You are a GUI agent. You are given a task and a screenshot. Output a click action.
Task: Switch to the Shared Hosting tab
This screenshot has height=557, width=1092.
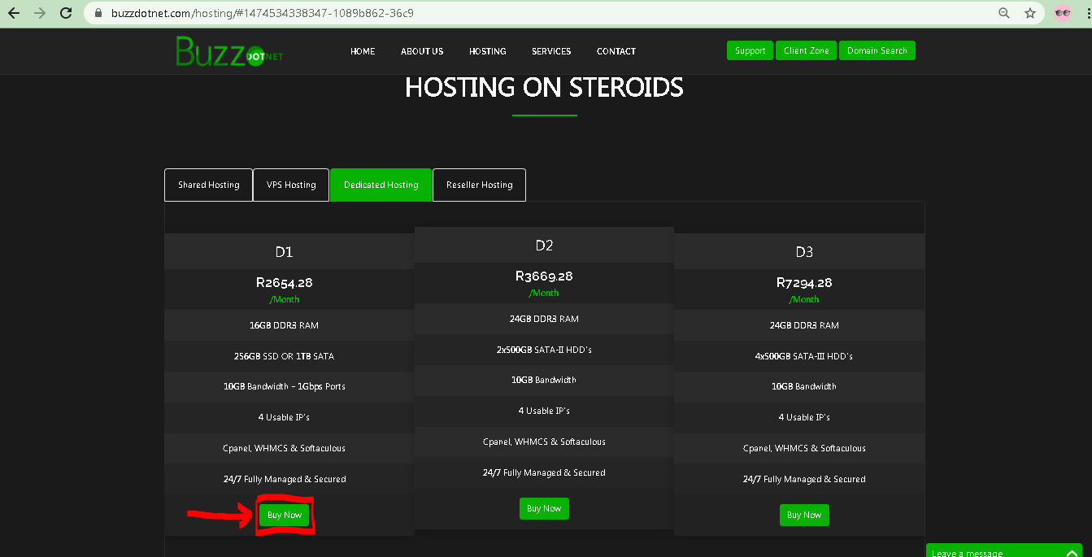pos(208,185)
